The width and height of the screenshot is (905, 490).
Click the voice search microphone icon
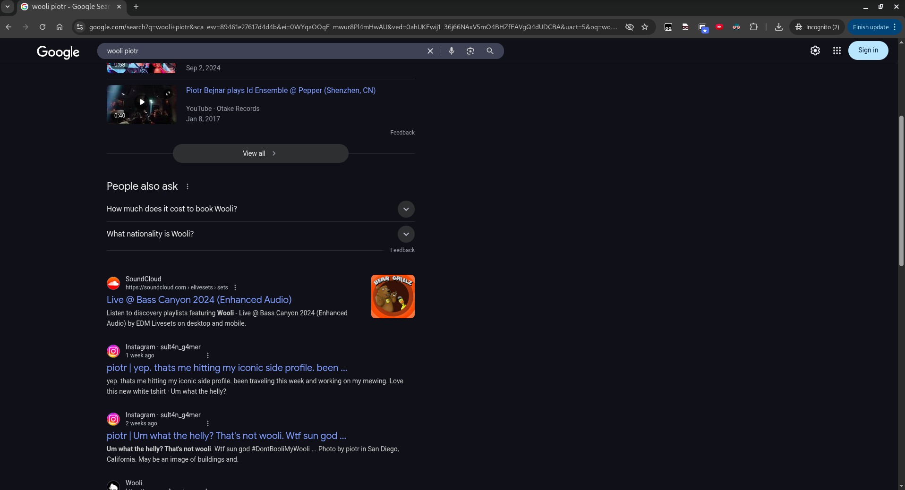coord(452,51)
